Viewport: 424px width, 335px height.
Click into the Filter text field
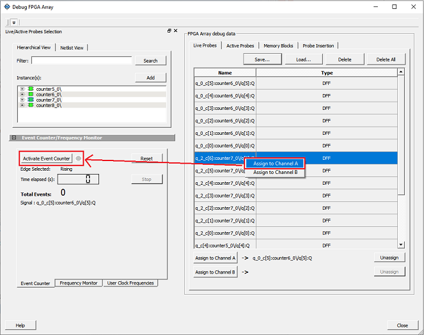[82, 61]
